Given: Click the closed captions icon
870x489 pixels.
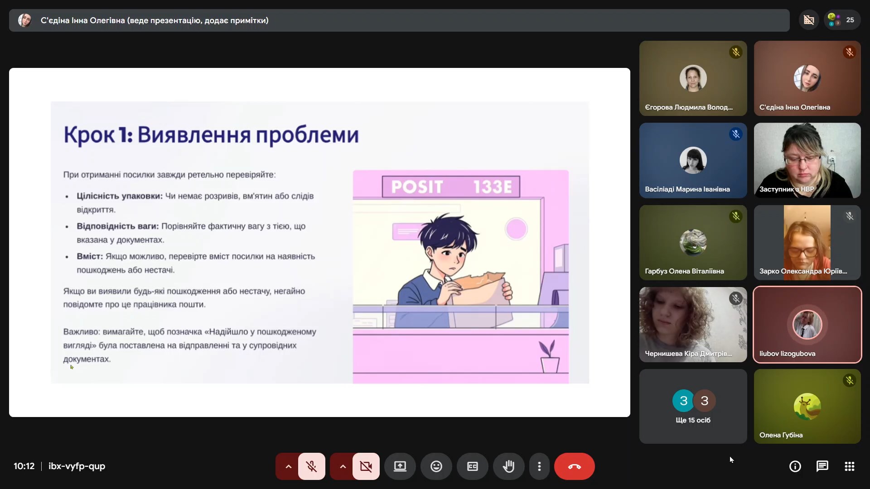Looking at the screenshot, I should point(472,466).
